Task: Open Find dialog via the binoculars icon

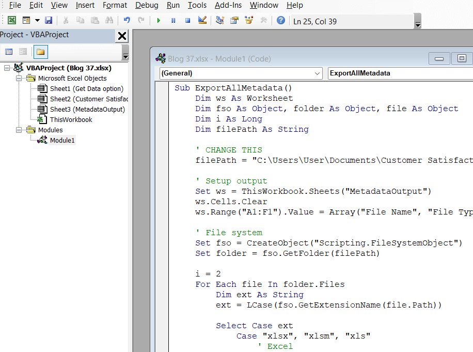Action: [108, 20]
